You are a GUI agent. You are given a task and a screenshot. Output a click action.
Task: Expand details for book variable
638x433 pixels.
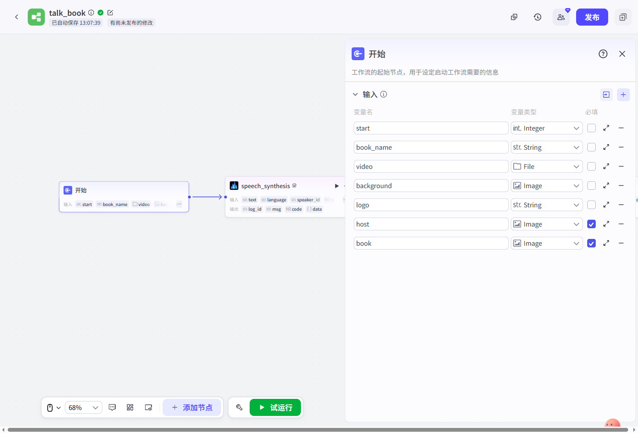(606, 243)
